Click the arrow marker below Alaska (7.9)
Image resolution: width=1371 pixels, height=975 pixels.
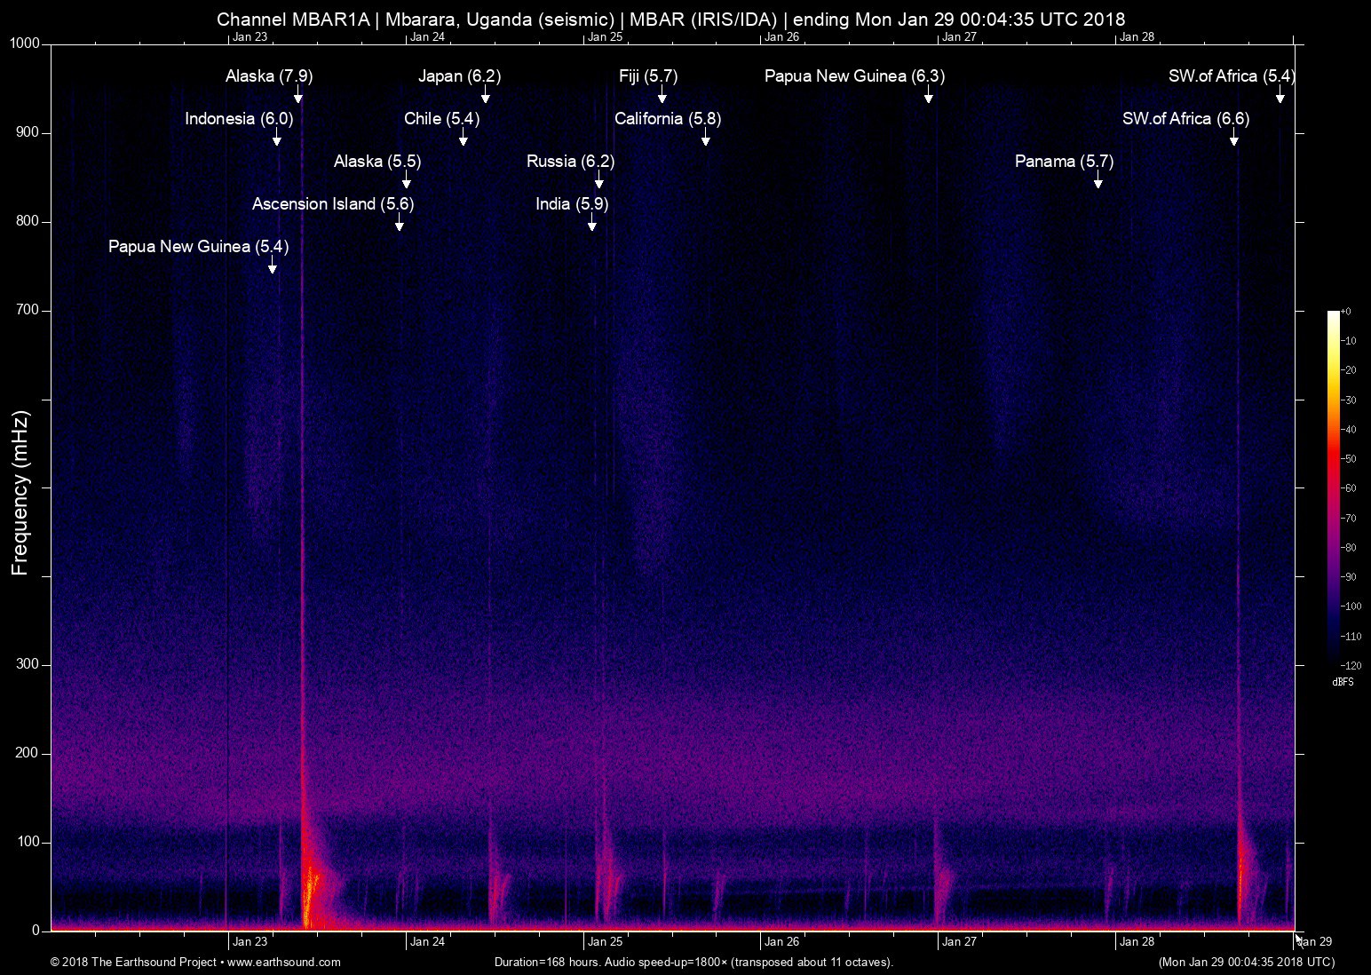pos(298,96)
